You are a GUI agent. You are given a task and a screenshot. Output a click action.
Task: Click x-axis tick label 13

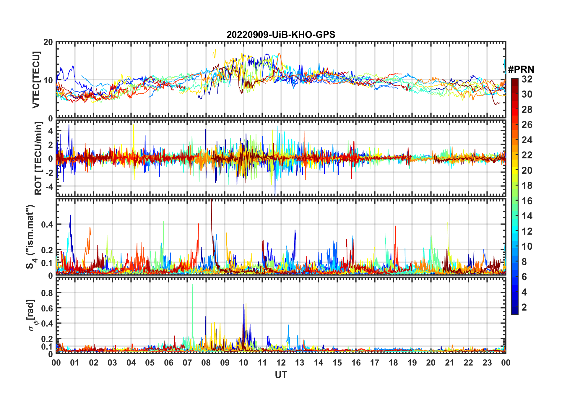300,363
